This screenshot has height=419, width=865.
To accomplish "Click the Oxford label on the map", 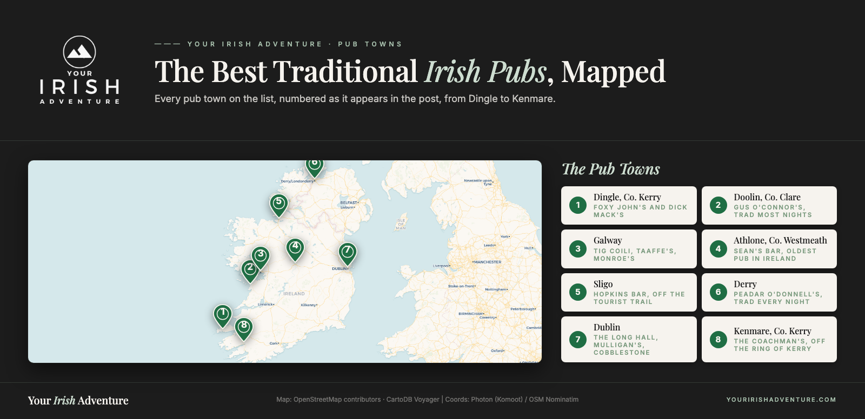I will 497,351.
